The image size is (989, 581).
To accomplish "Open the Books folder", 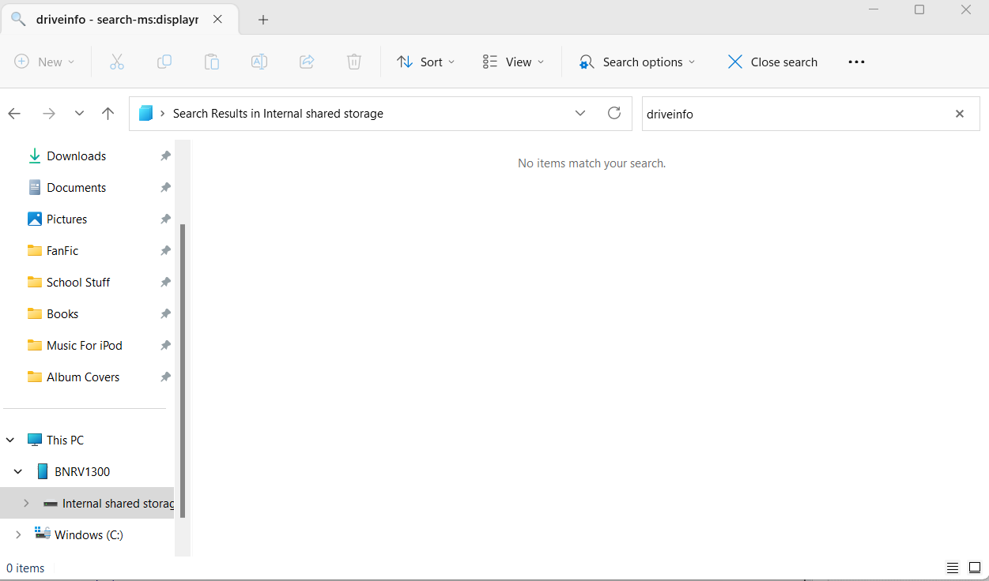I will tap(62, 314).
